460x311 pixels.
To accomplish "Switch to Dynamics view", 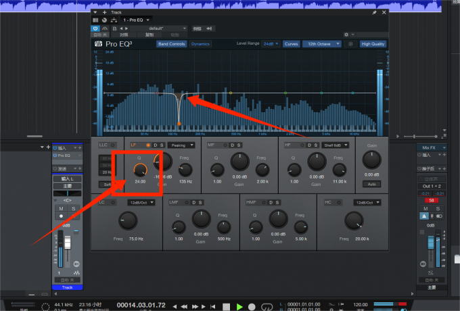I will click(x=200, y=44).
